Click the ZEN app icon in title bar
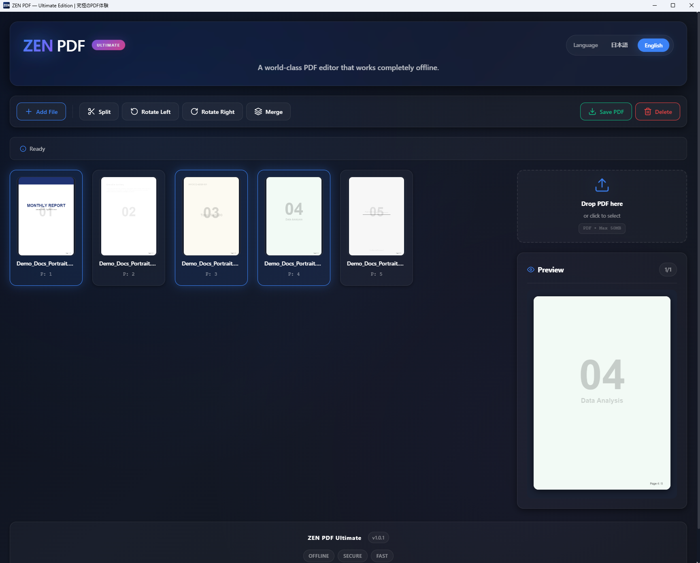Image resolution: width=700 pixels, height=563 pixels. (6, 5)
